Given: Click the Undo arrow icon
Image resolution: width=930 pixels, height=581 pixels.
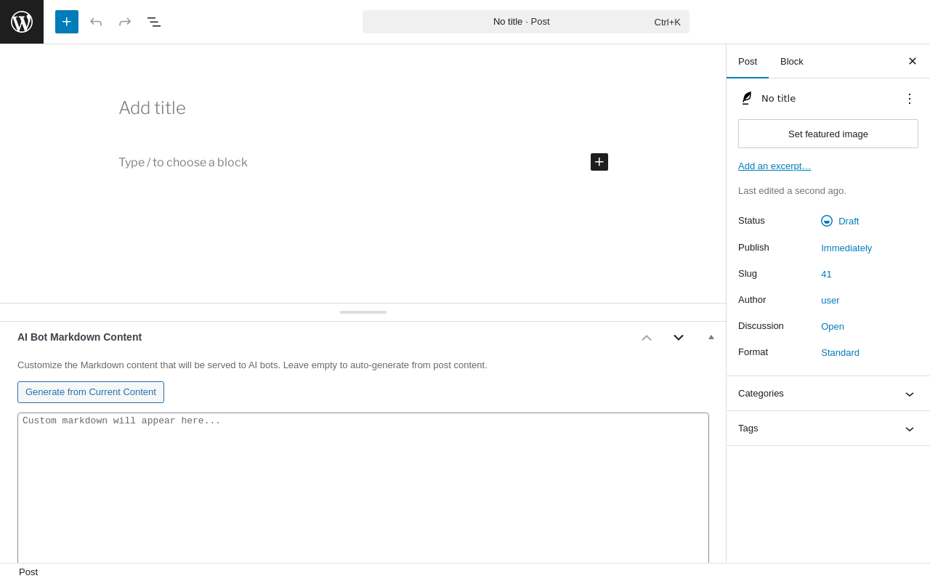Looking at the screenshot, I should (x=96, y=22).
